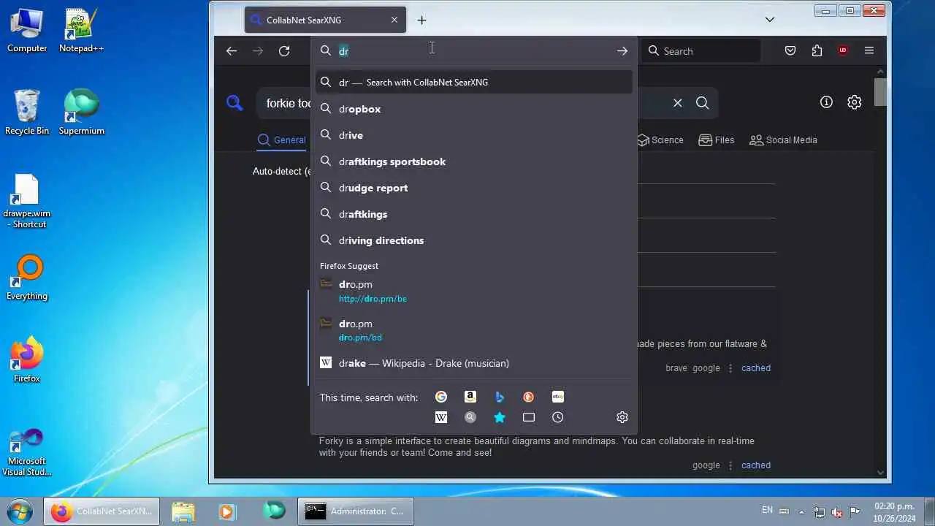Open the Supermium desktop icon
Image resolution: width=935 pixels, height=526 pixels.
[81, 112]
